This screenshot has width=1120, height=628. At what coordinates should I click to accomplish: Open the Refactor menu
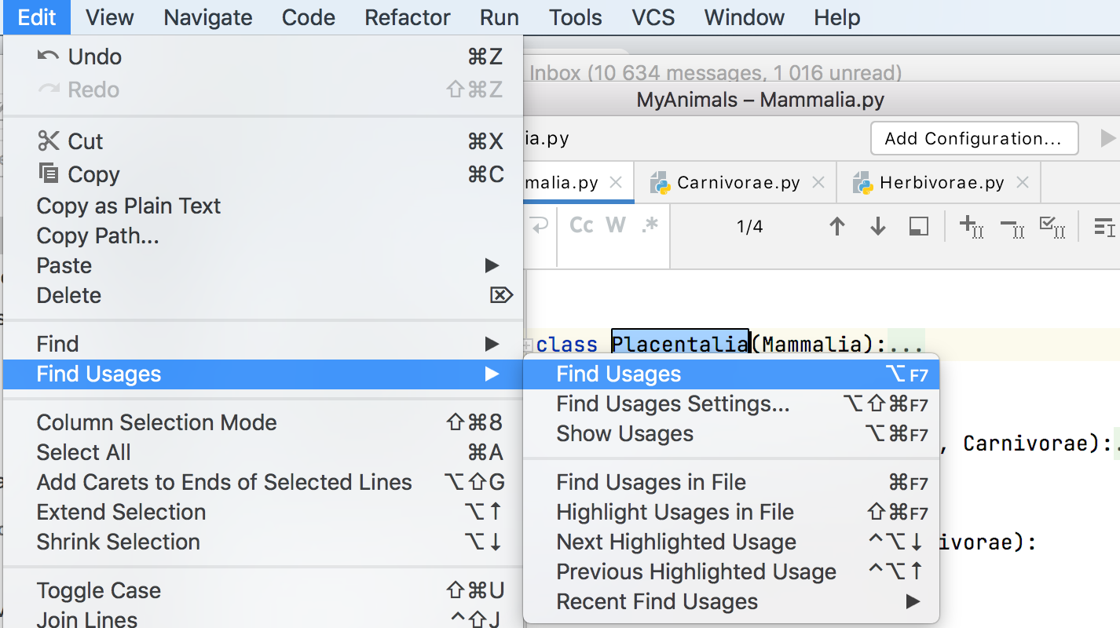pyautogui.click(x=407, y=17)
